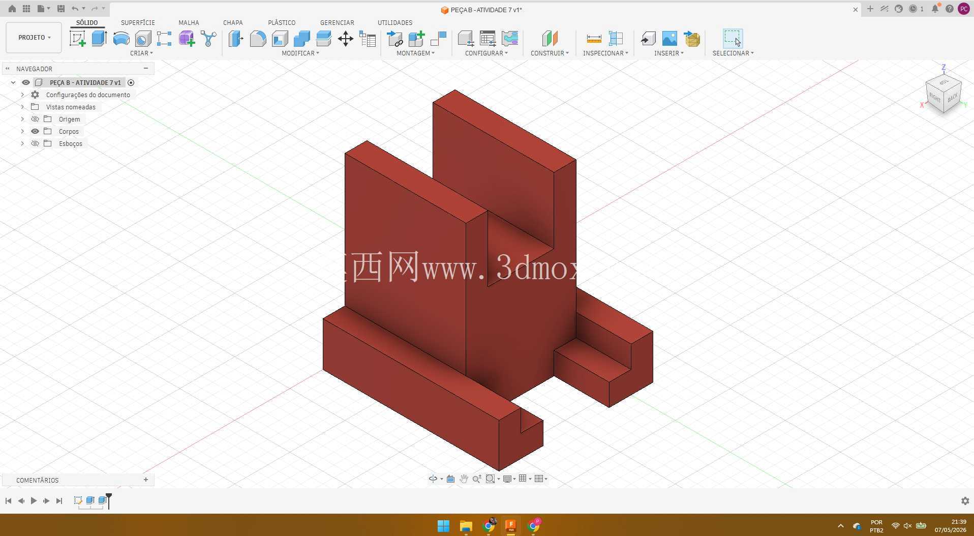Screen dimensions: 974x536
Task: Play the timeline
Action: tap(34, 501)
